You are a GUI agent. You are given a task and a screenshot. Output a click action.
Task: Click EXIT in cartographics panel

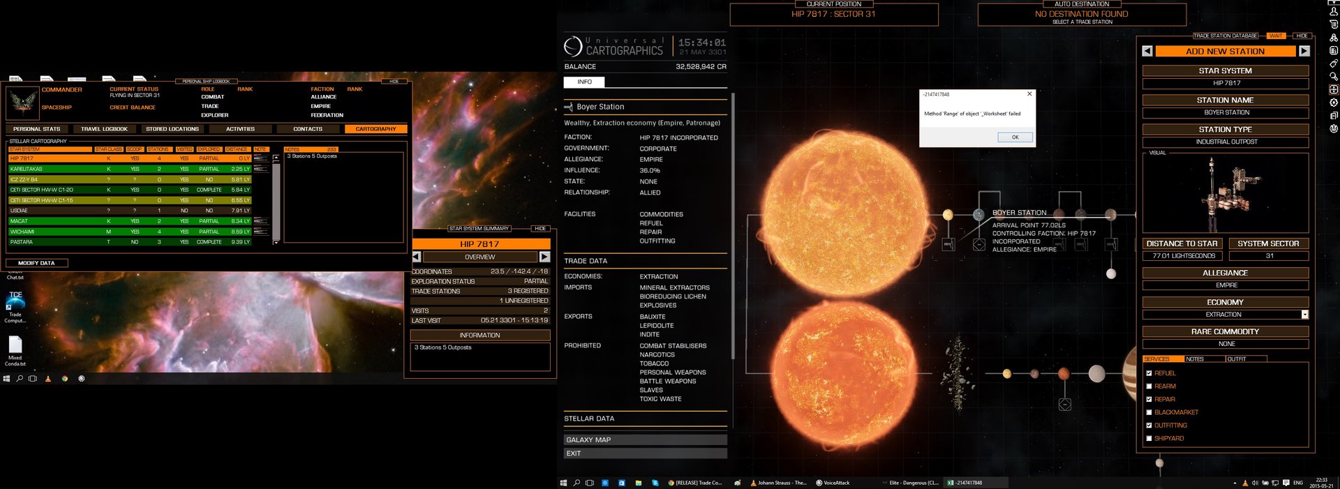(645, 453)
